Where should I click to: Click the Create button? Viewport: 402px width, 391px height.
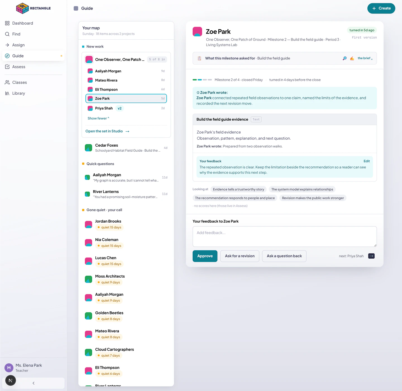pos(381,8)
